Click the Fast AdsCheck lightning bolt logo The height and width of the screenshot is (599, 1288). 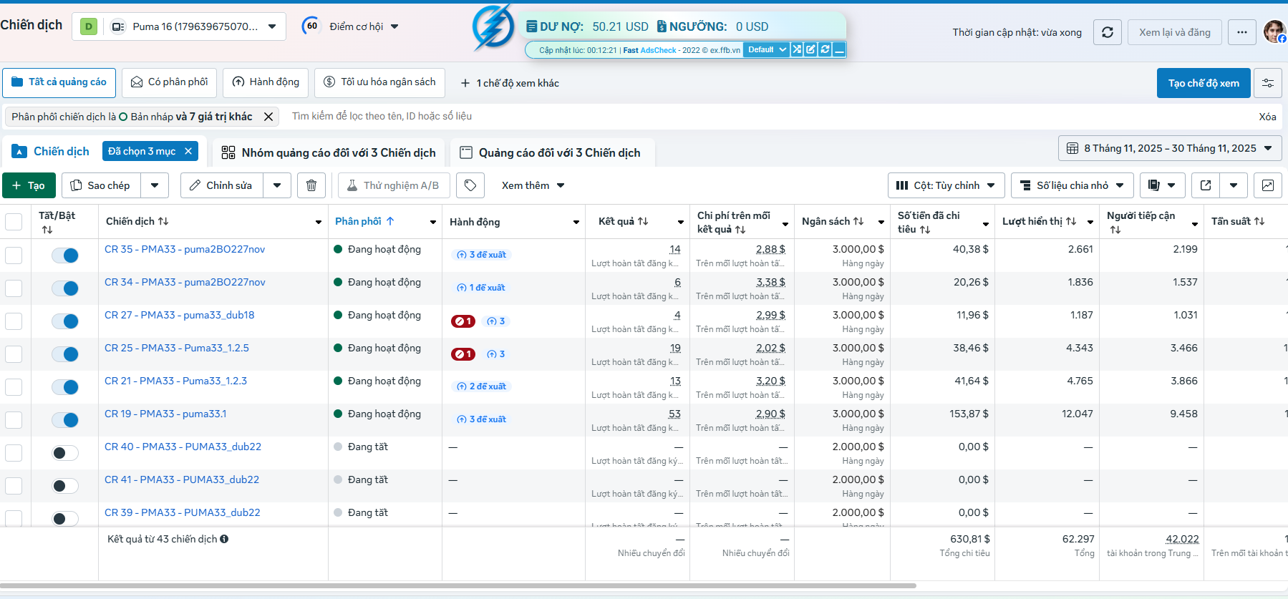(x=493, y=28)
